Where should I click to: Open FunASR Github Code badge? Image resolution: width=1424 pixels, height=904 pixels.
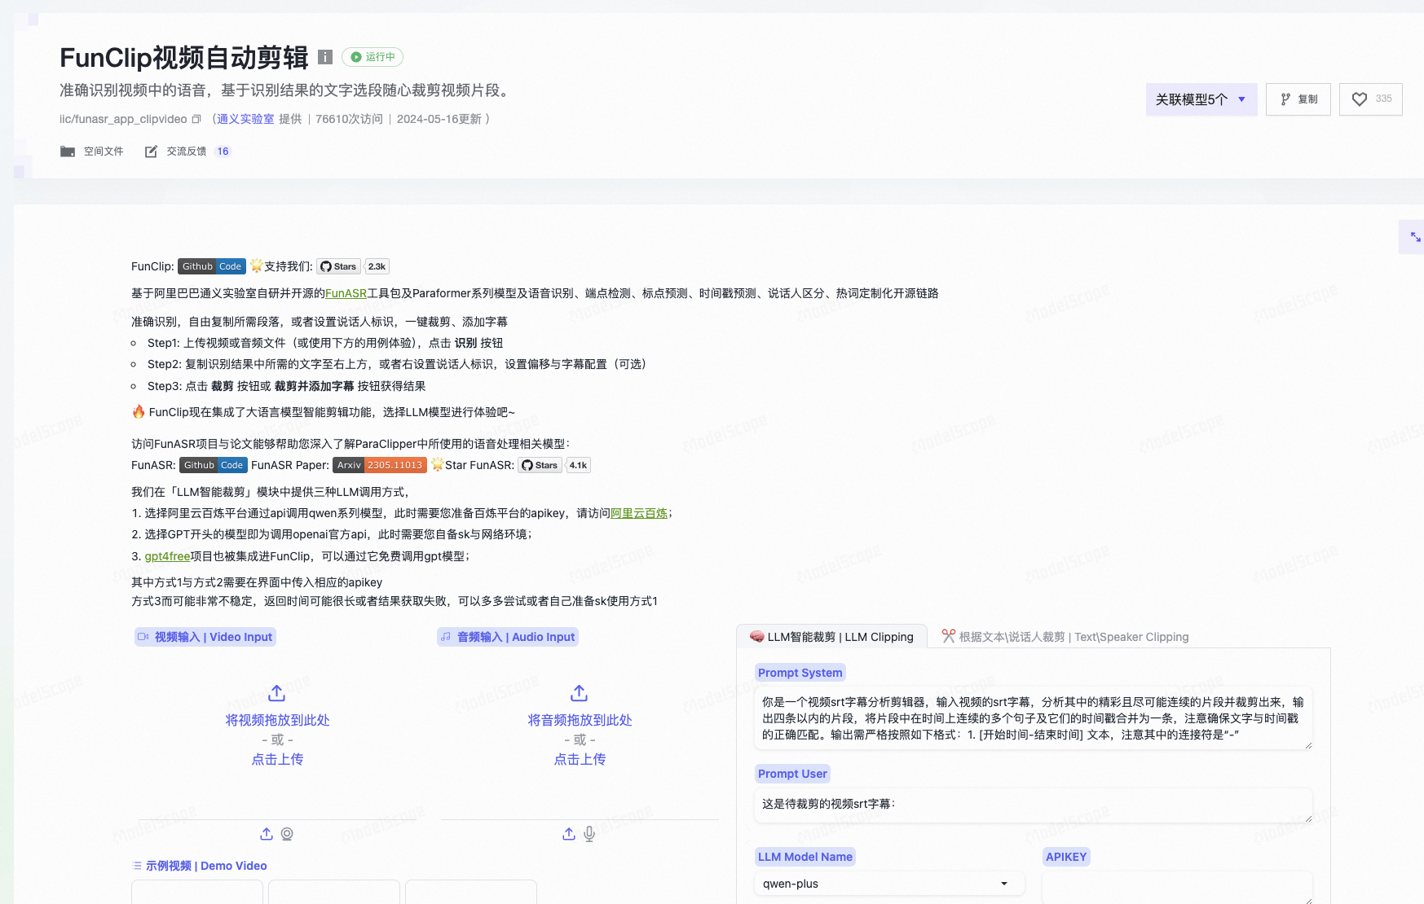point(214,465)
